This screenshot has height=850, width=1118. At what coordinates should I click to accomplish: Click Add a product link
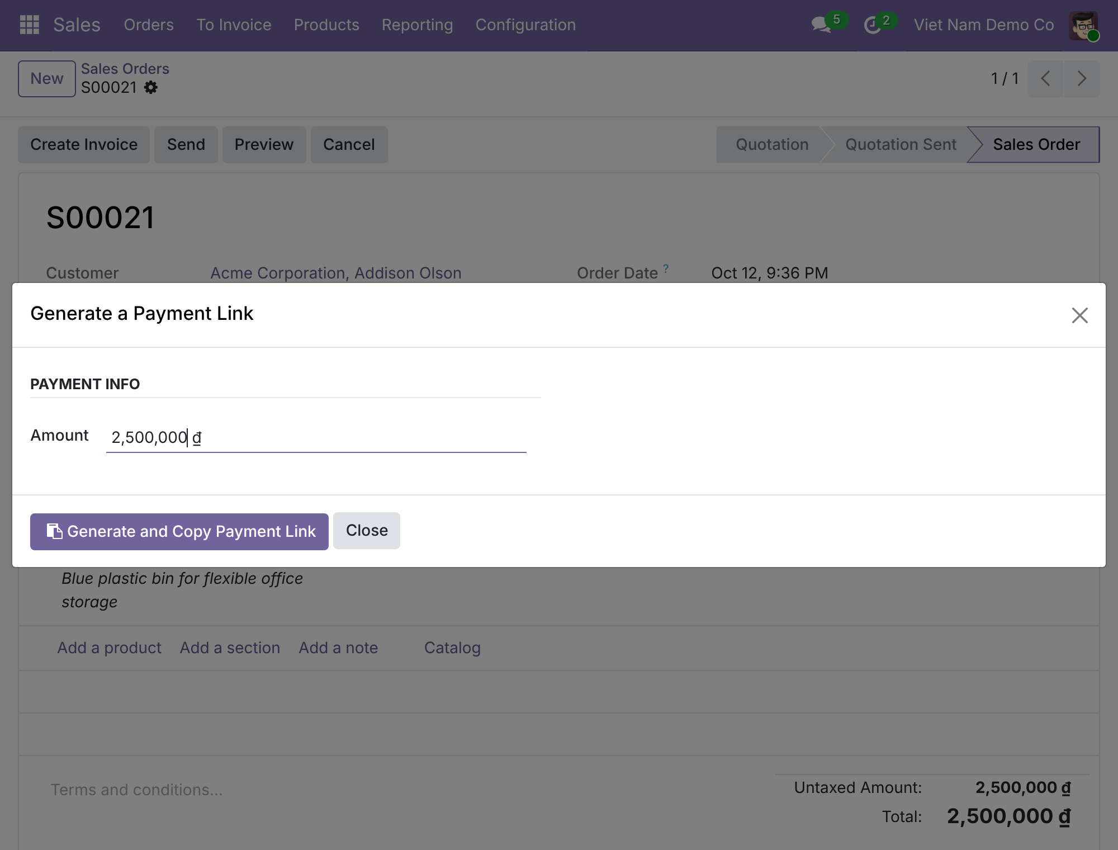pyautogui.click(x=109, y=648)
